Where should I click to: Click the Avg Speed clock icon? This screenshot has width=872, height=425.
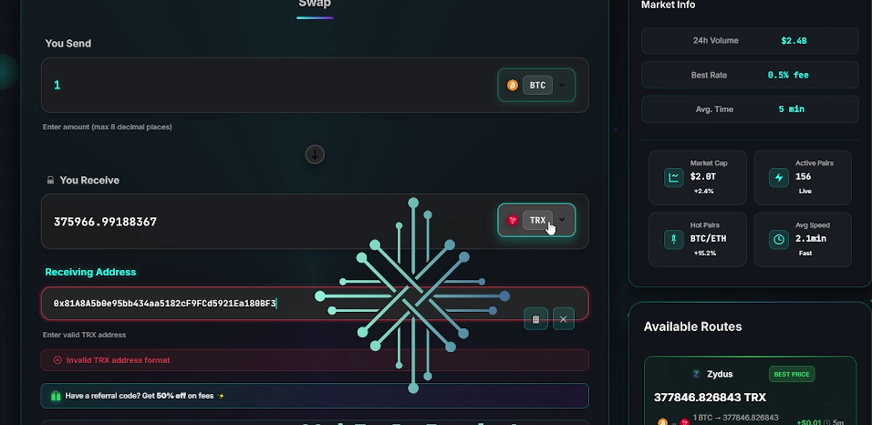click(x=779, y=239)
